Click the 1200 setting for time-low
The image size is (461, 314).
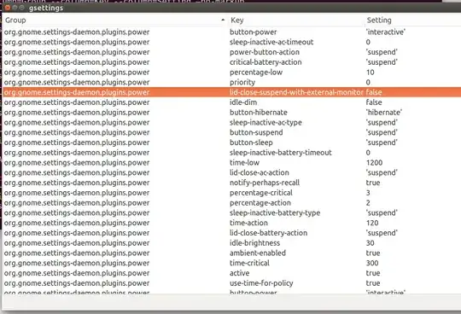[374, 162]
